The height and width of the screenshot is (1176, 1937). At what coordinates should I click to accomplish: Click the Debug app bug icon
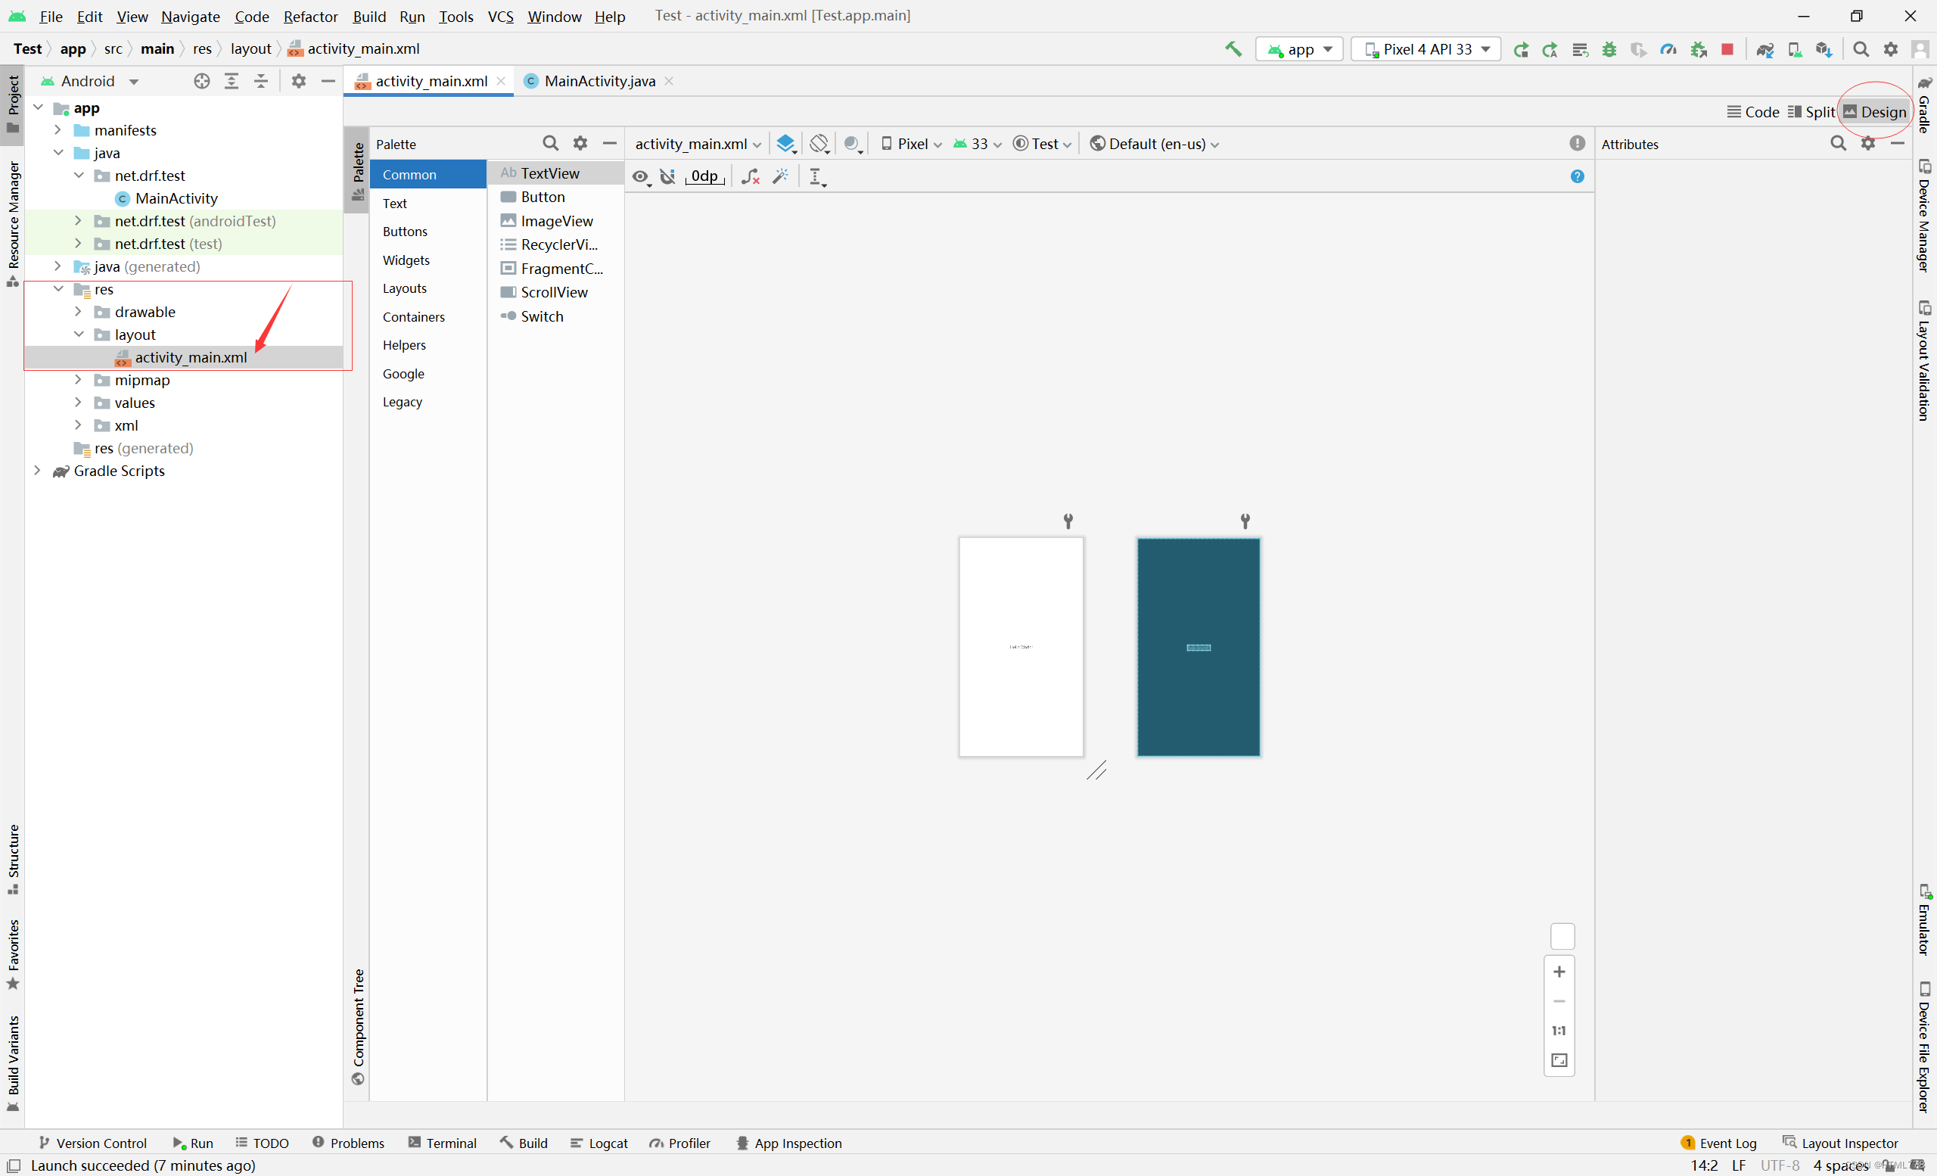click(1609, 49)
